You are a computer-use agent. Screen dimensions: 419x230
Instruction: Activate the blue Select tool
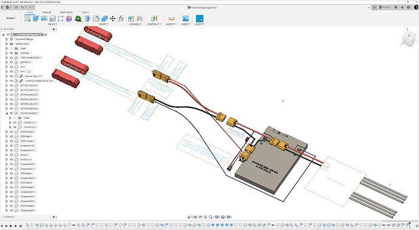[x=199, y=18]
